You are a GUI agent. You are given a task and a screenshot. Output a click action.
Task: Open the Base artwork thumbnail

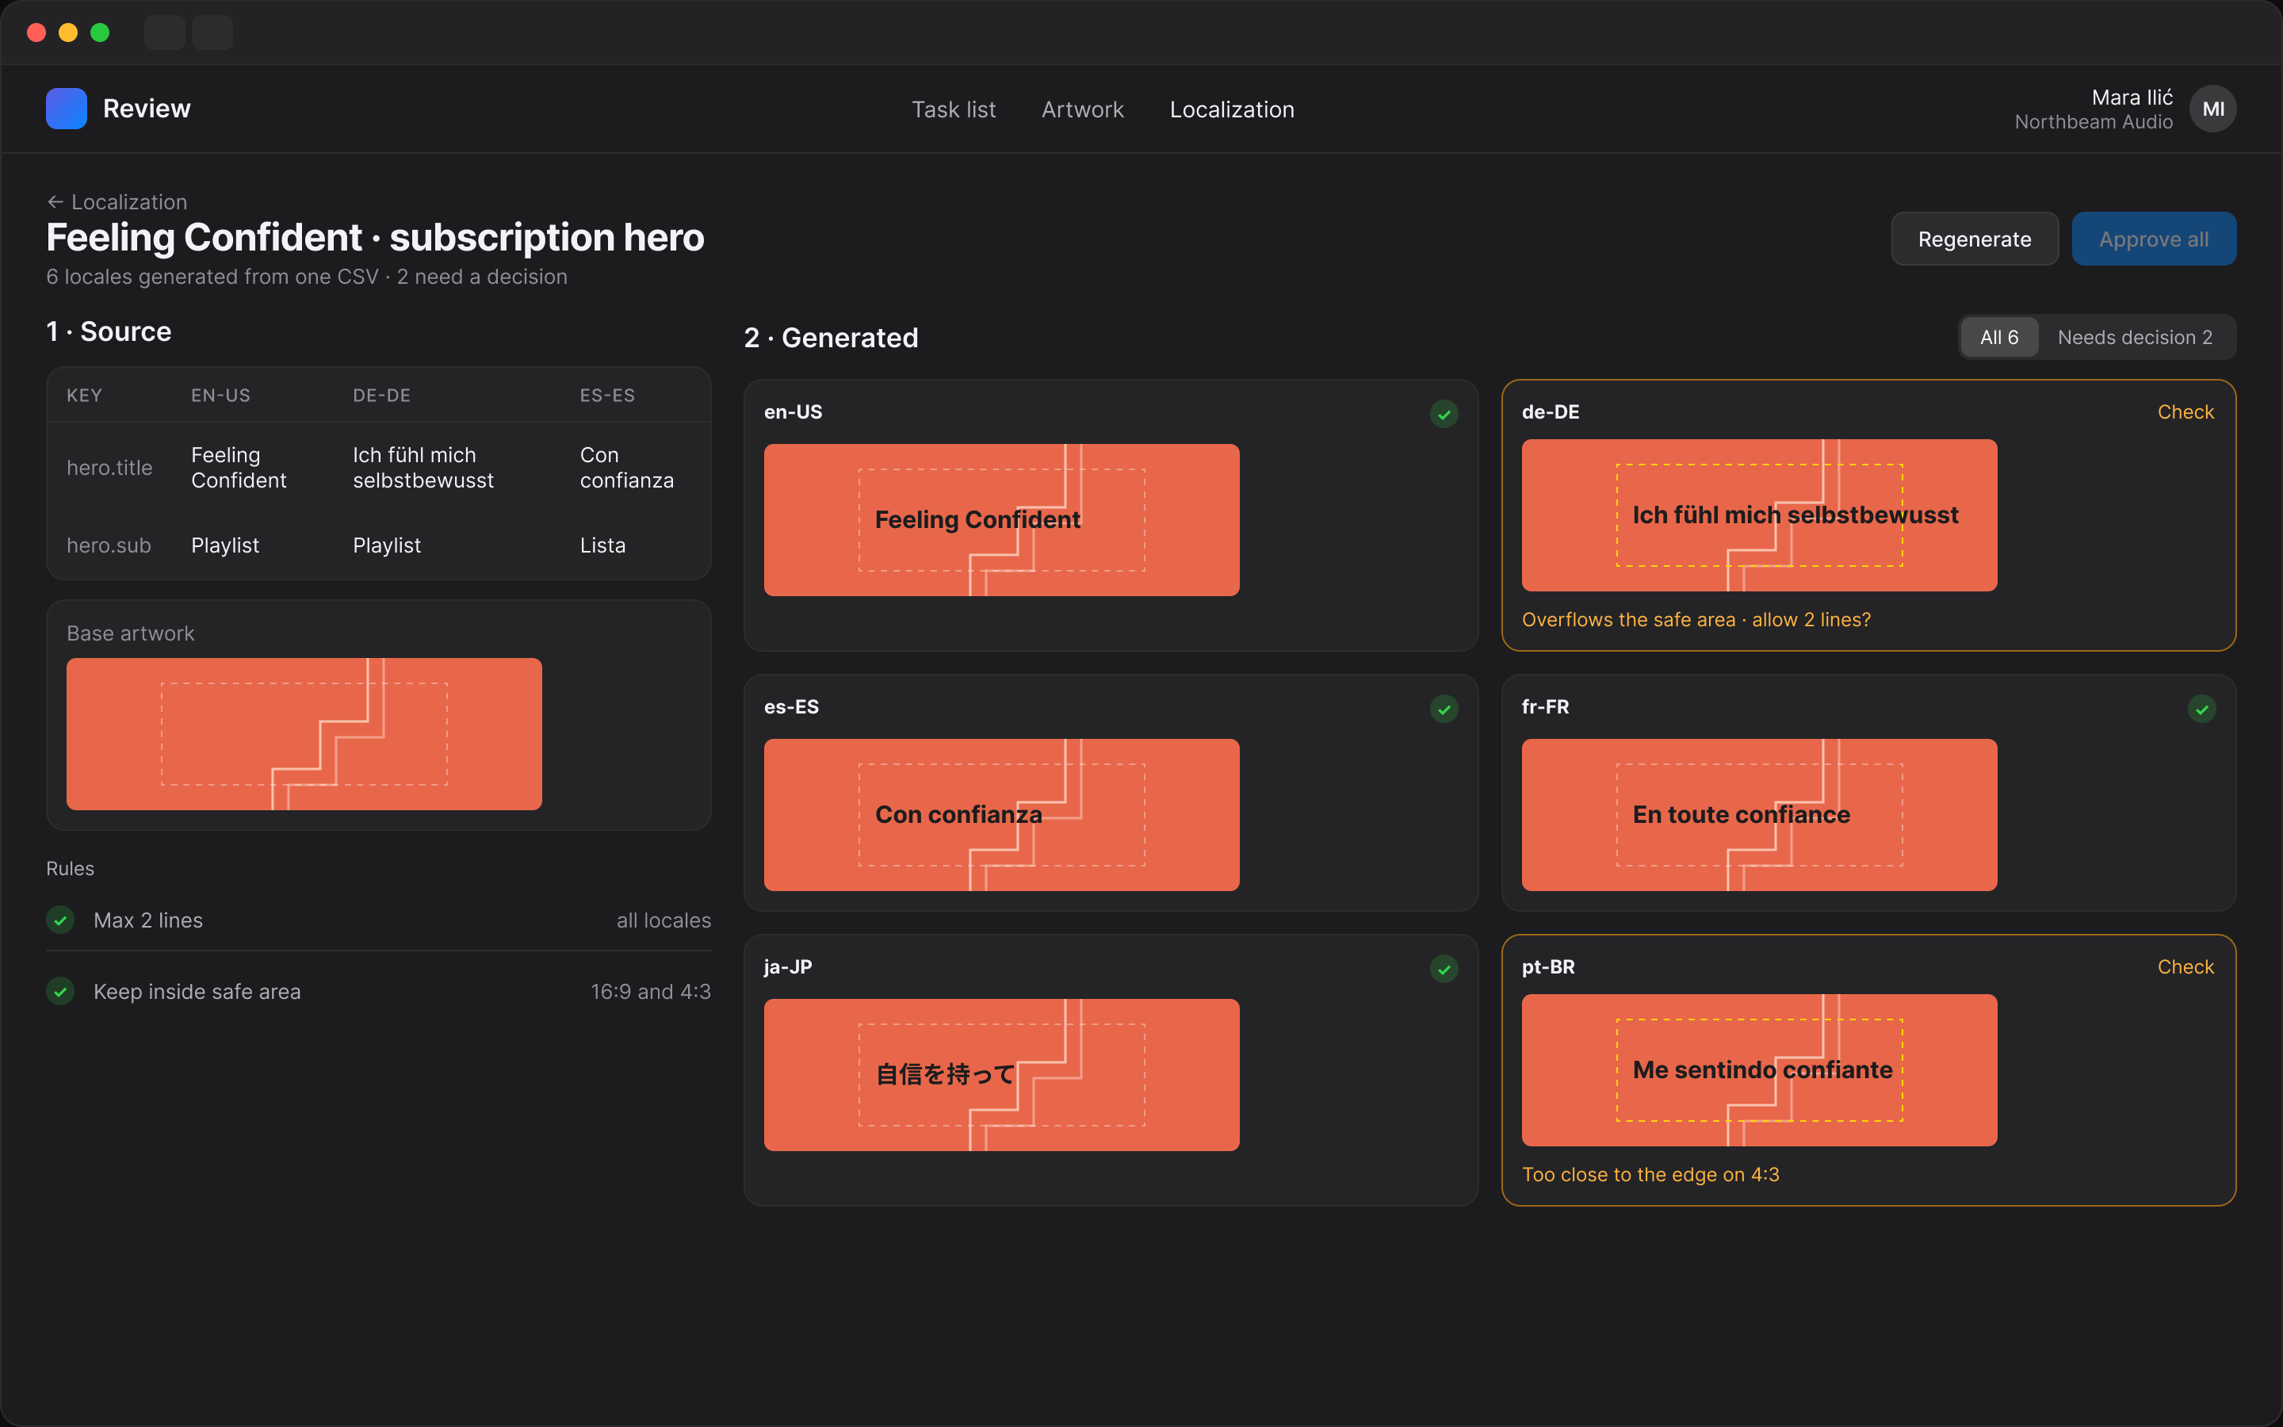click(x=304, y=733)
